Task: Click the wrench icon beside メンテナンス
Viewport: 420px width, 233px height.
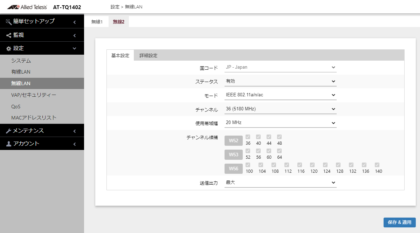Action: click(x=8, y=131)
